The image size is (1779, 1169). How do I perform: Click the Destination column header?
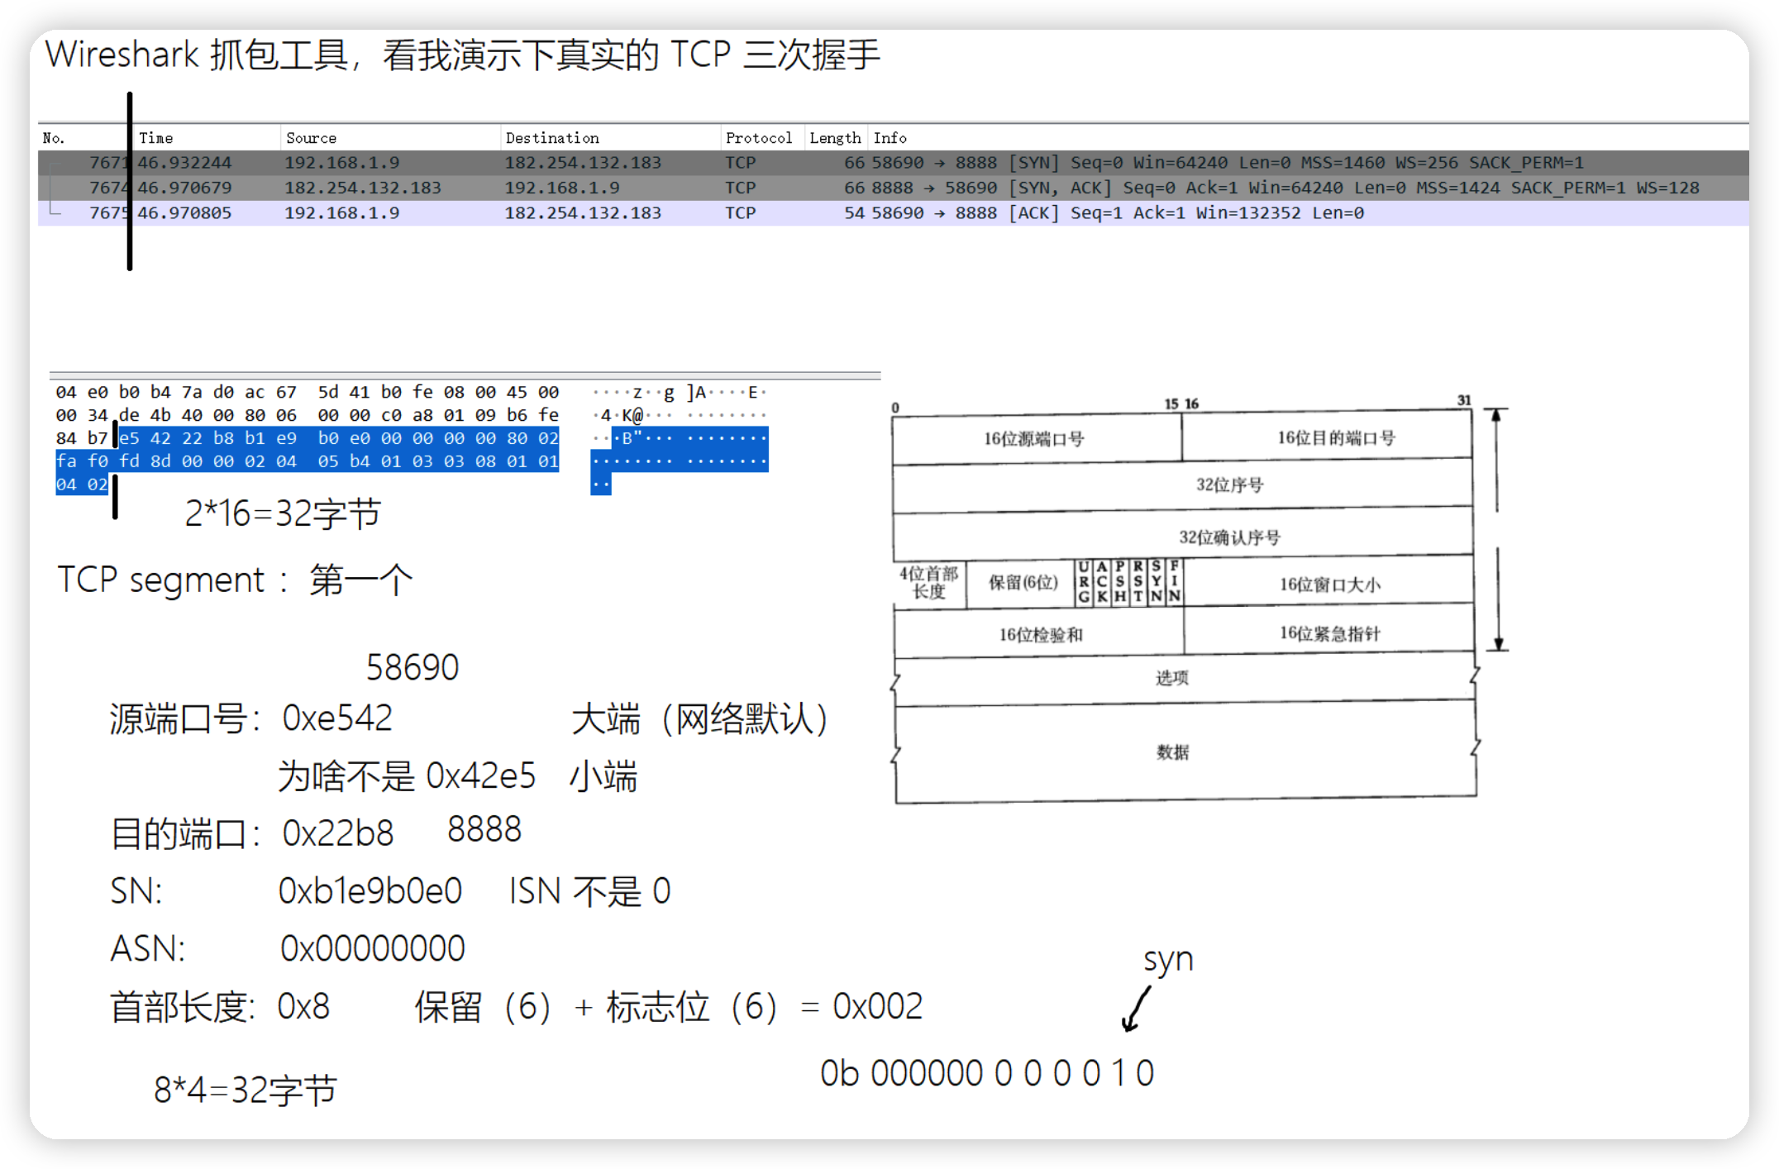point(551,138)
